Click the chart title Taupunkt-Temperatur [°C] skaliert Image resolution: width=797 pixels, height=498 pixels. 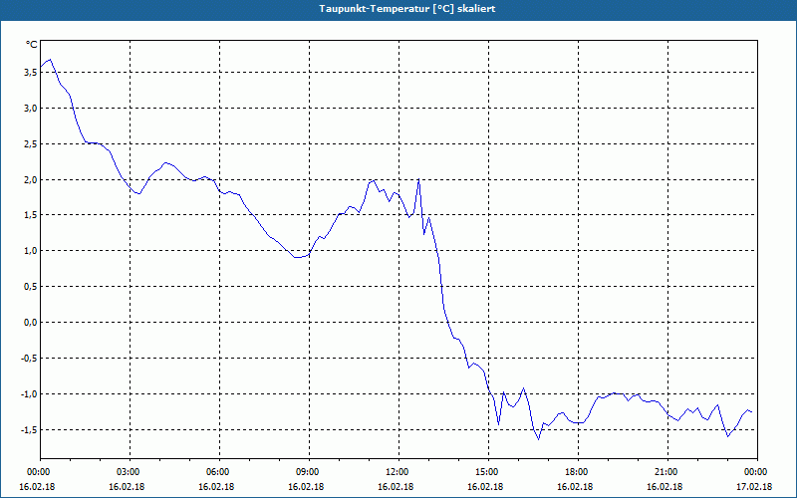tap(407, 9)
